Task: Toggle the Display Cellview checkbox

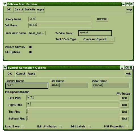Action: coord(30,47)
